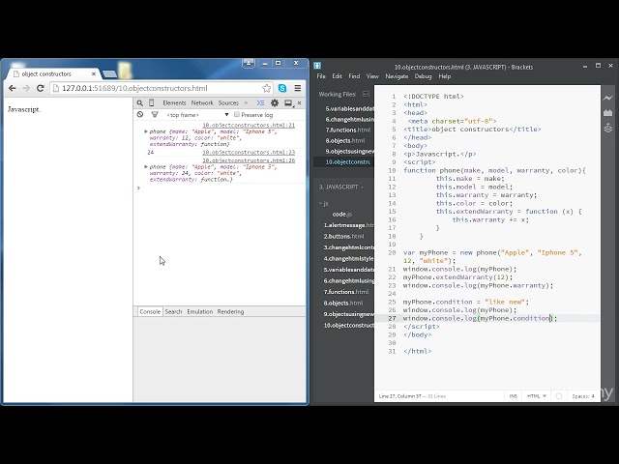Image resolution: width=619 pixels, height=464 pixels.
Task: Open source link 10.objectconstructors.html:26
Action: 249,160
